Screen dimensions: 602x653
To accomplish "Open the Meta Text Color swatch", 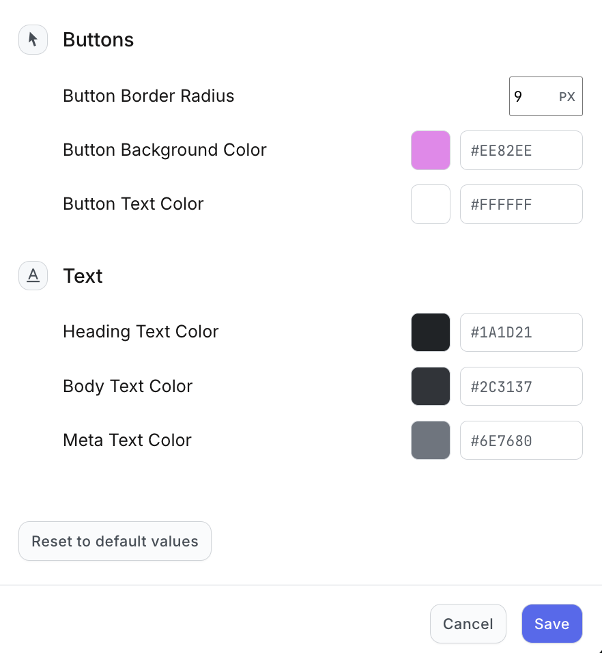I will coord(431,441).
